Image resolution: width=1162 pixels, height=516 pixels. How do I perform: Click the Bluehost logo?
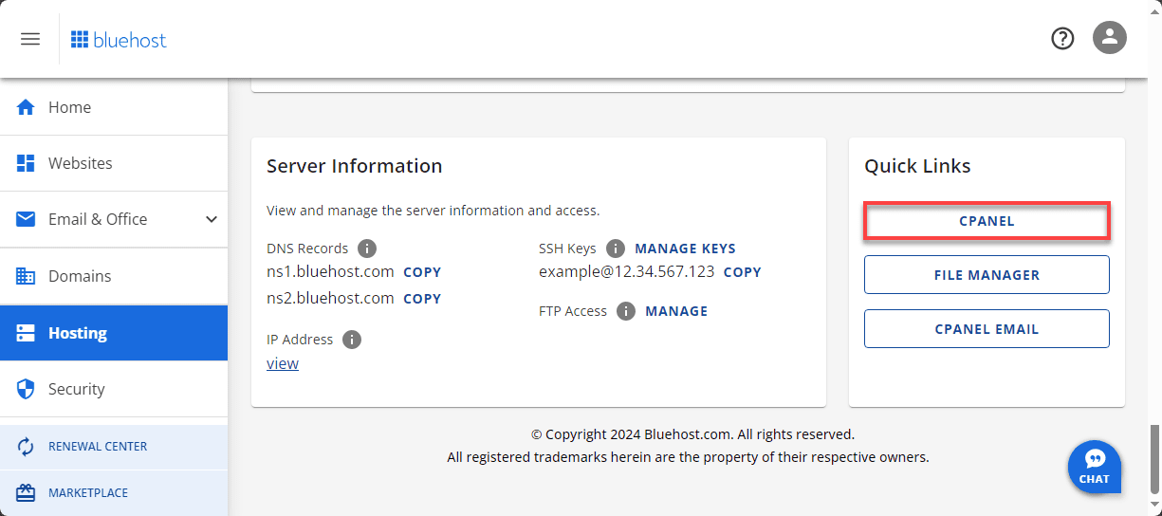click(119, 39)
